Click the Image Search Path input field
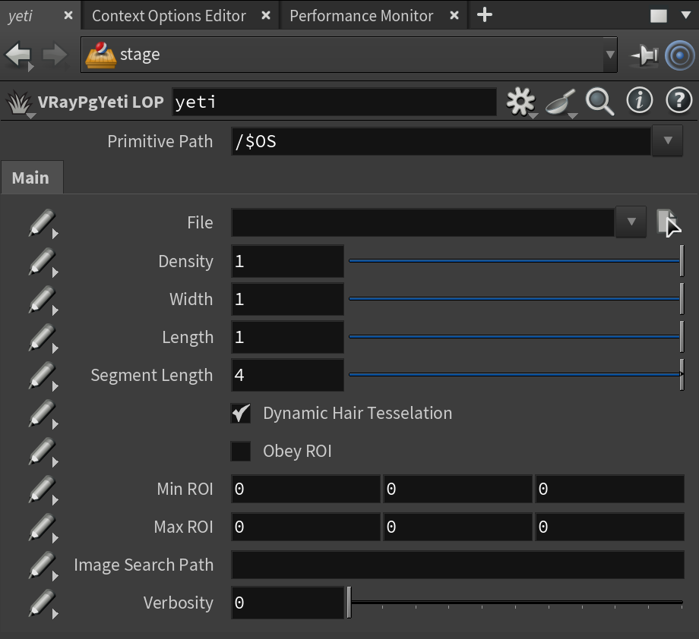 (x=458, y=565)
